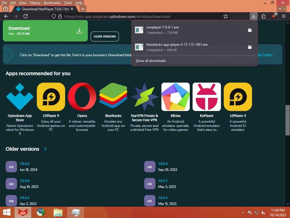Click the muted volume tray icon
Viewport: 290px width, 218px height.
click(x=263, y=213)
